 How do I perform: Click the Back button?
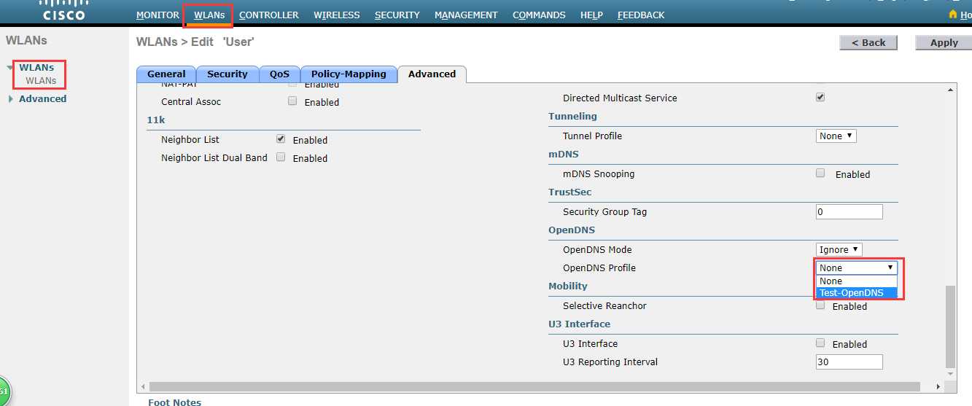[868, 43]
